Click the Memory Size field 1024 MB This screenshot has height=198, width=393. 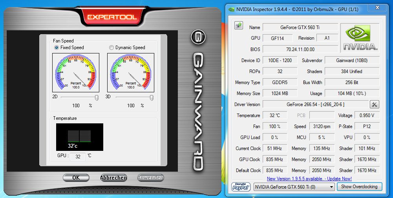(280, 93)
